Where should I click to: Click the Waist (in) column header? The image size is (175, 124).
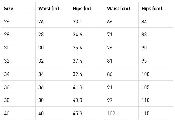coord(49,9)
